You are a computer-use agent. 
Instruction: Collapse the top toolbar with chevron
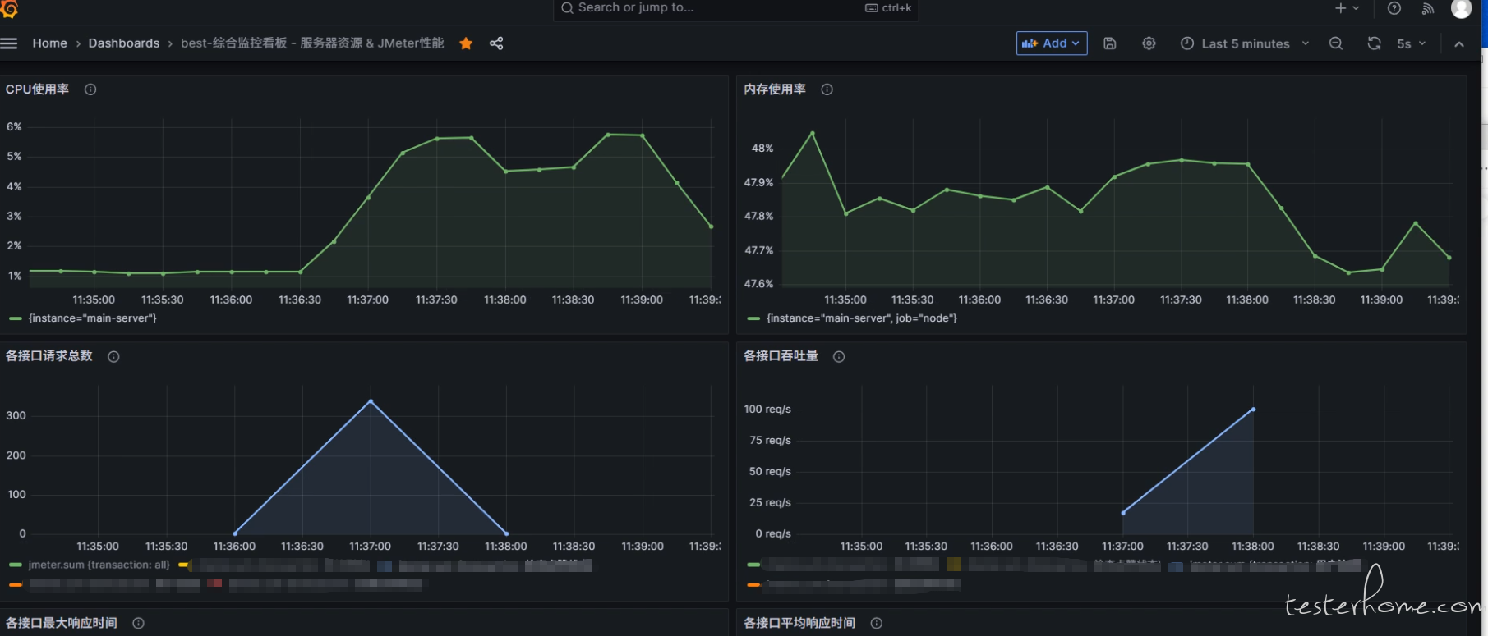[1459, 43]
